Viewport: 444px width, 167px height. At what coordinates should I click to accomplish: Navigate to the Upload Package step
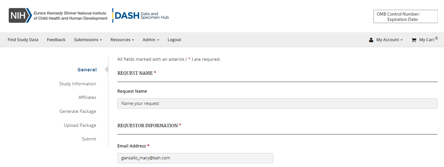pos(80,125)
